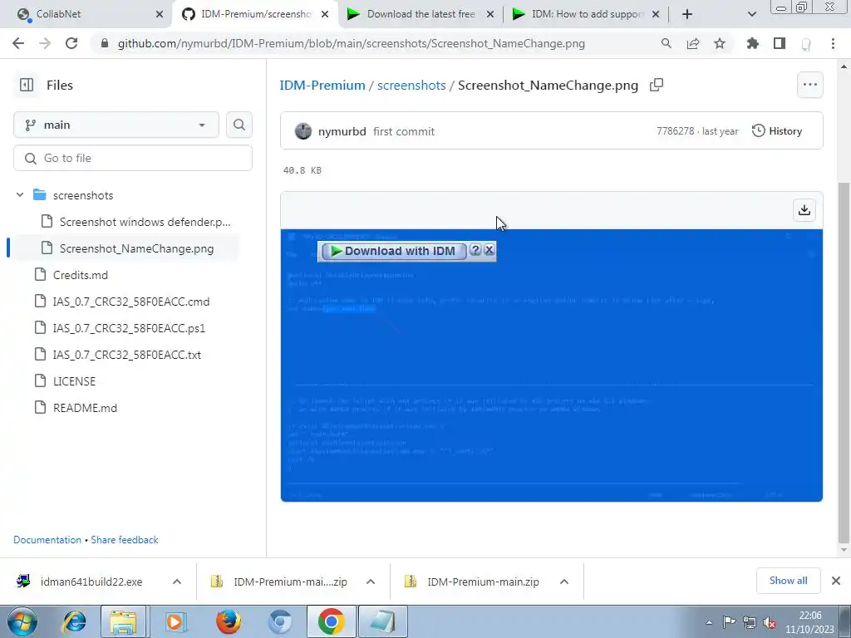Click the URL address bar
Image resolution: width=851 pixels, height=638 pixels.
(352, 43)
